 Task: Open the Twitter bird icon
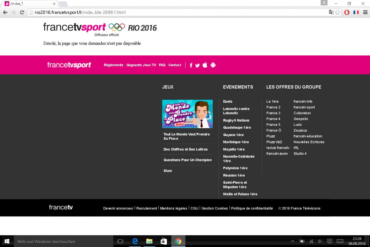point(197,65)
